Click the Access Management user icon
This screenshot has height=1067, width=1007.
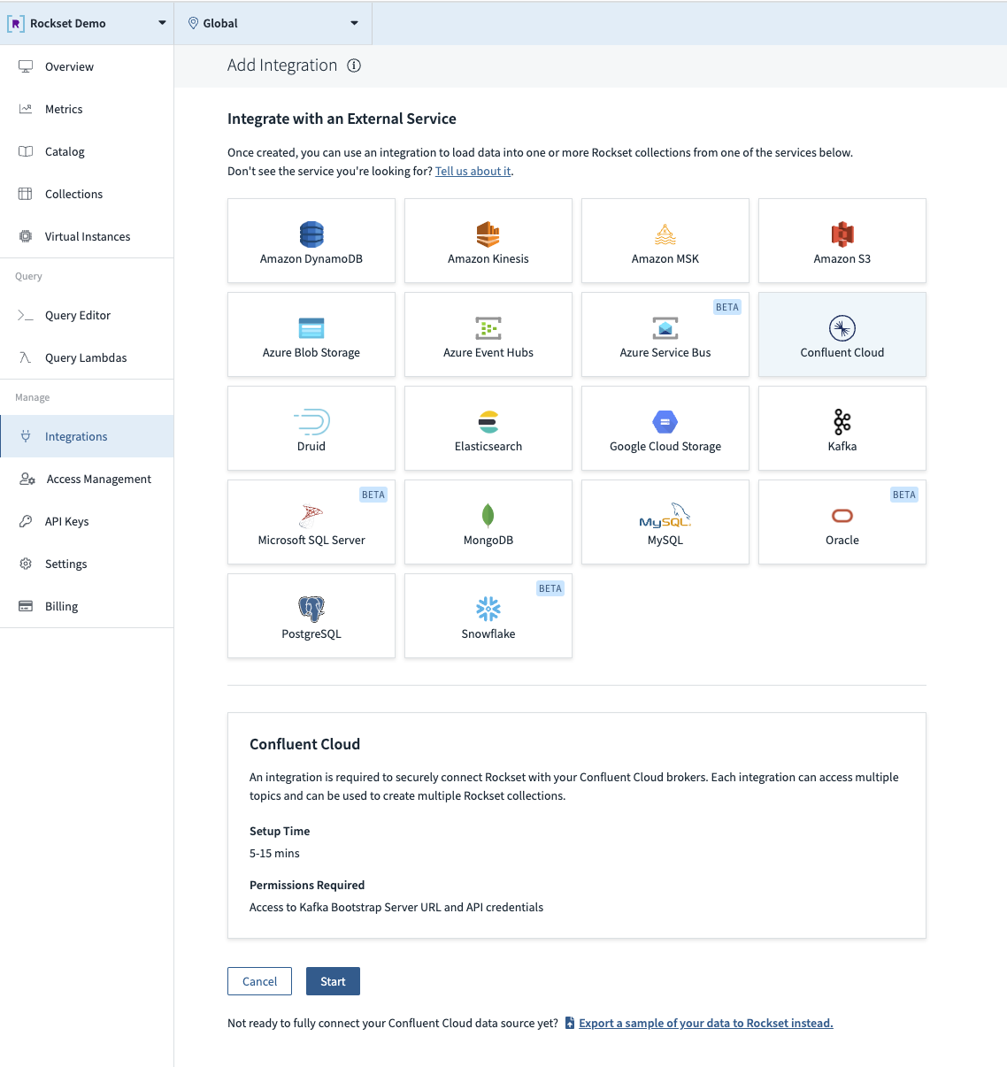coord(27,479)
